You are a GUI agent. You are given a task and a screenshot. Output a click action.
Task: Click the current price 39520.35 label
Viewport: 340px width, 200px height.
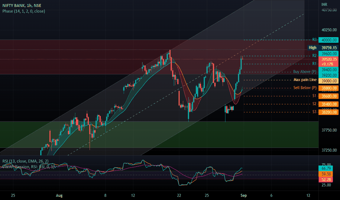329,59
